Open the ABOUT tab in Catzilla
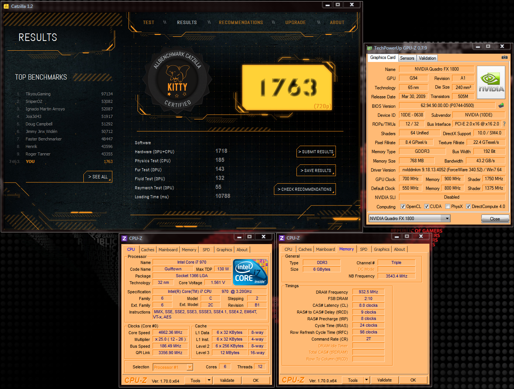This screenshot has height=389, width=514. point(337,23)
